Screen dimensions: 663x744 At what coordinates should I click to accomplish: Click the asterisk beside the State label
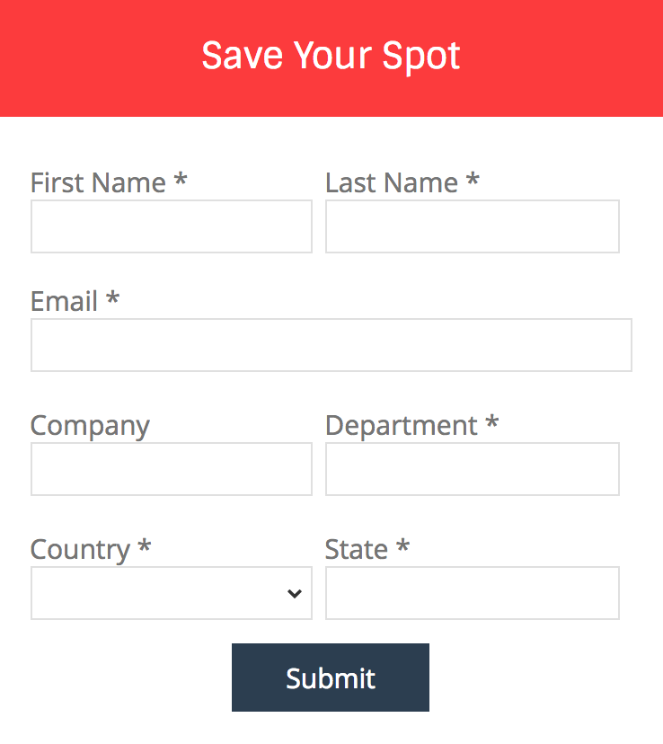pos(402,547)
